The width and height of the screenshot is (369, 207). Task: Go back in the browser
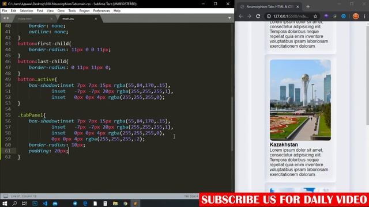240,16
